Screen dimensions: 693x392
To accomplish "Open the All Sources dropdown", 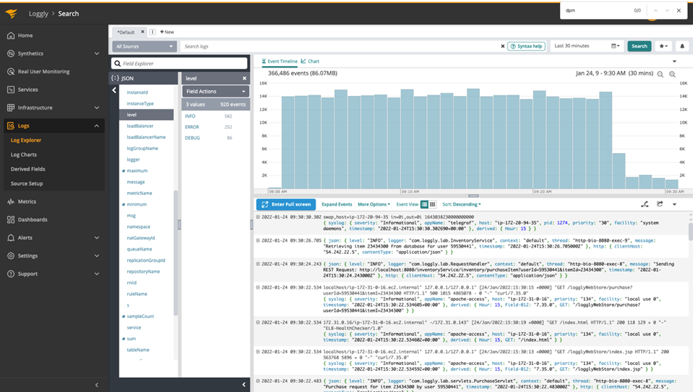I will (144, 46).
